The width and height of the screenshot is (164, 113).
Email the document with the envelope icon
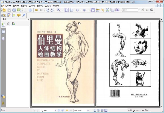pyautogui.click(x=19, y=10)
